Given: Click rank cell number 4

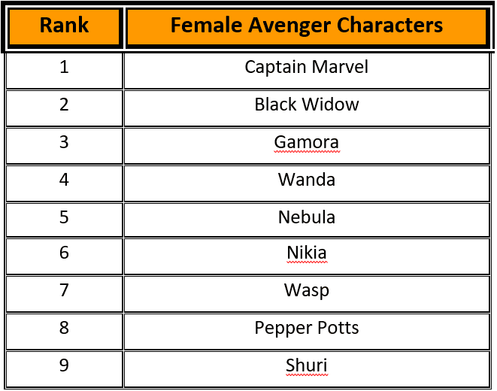Looking at the screenshot, I should [x=65, y=183].
